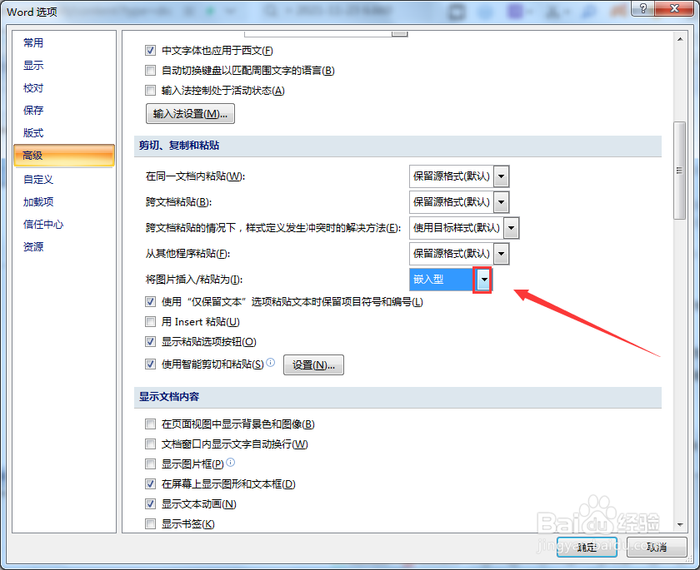The image size is (700, 570).
Task: Toggle 中文字体也应用于西文 checkbox
Action: (x=151, y=51)
